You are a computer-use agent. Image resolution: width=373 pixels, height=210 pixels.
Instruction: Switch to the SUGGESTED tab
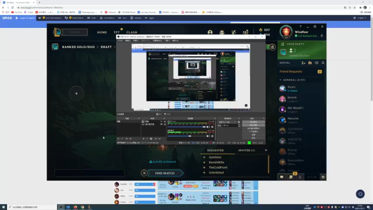pos(215,150)
